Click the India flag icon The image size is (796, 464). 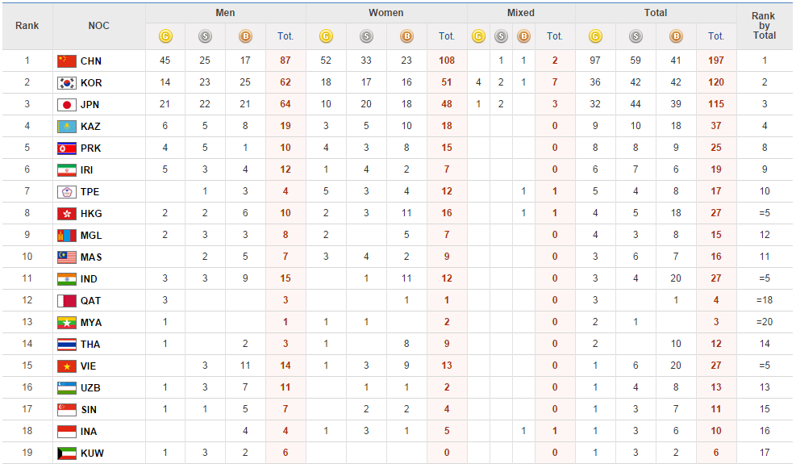[66, 279]
